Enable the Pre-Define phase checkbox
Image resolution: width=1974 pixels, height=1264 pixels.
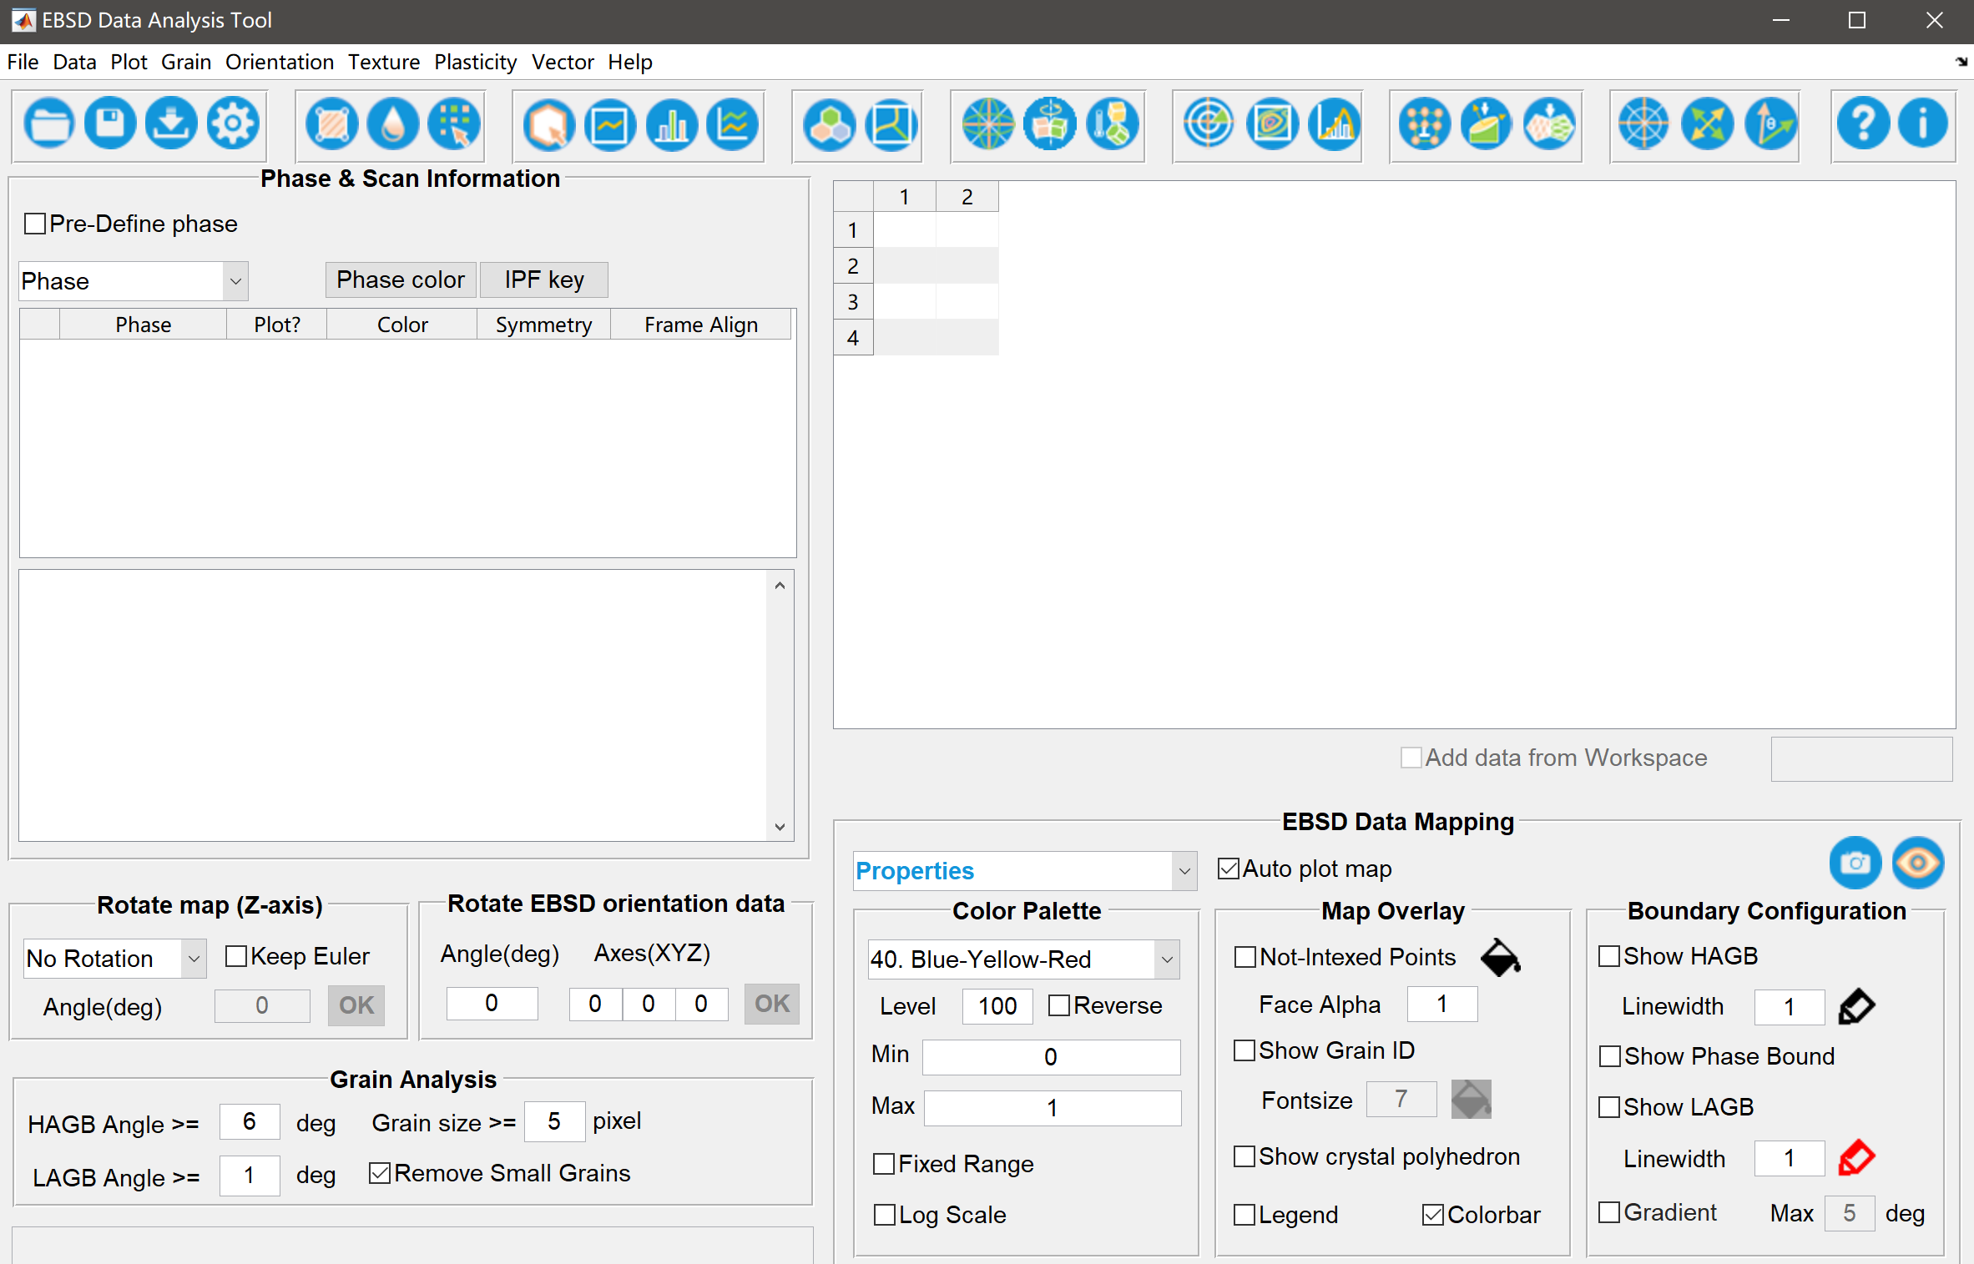point(35,224)
